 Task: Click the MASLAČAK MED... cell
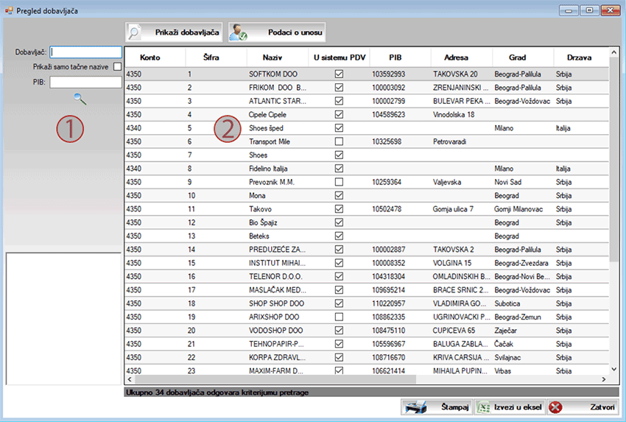point(278,290)
